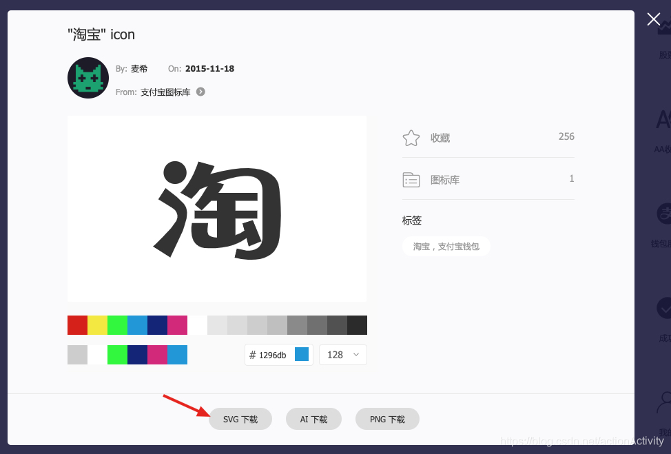Close the icon detail dialog
This screenshot has width=671, height=454.
[x=654, y=19]
